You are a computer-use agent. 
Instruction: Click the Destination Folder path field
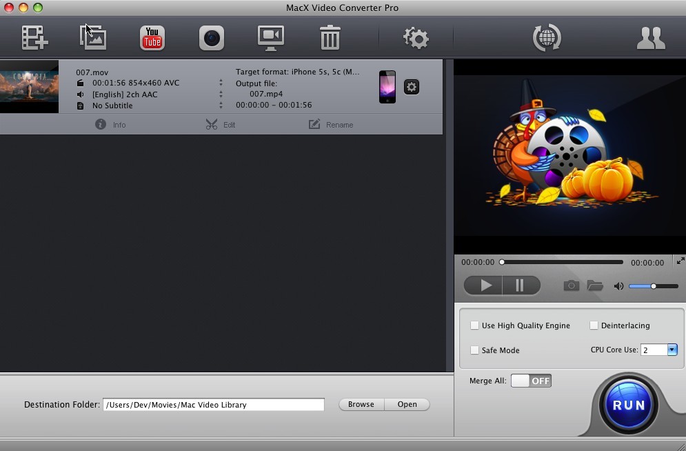coord(214,405)
